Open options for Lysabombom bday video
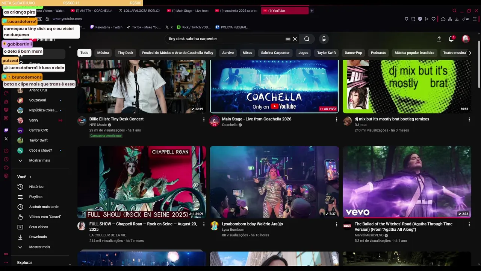 [337, 224]
